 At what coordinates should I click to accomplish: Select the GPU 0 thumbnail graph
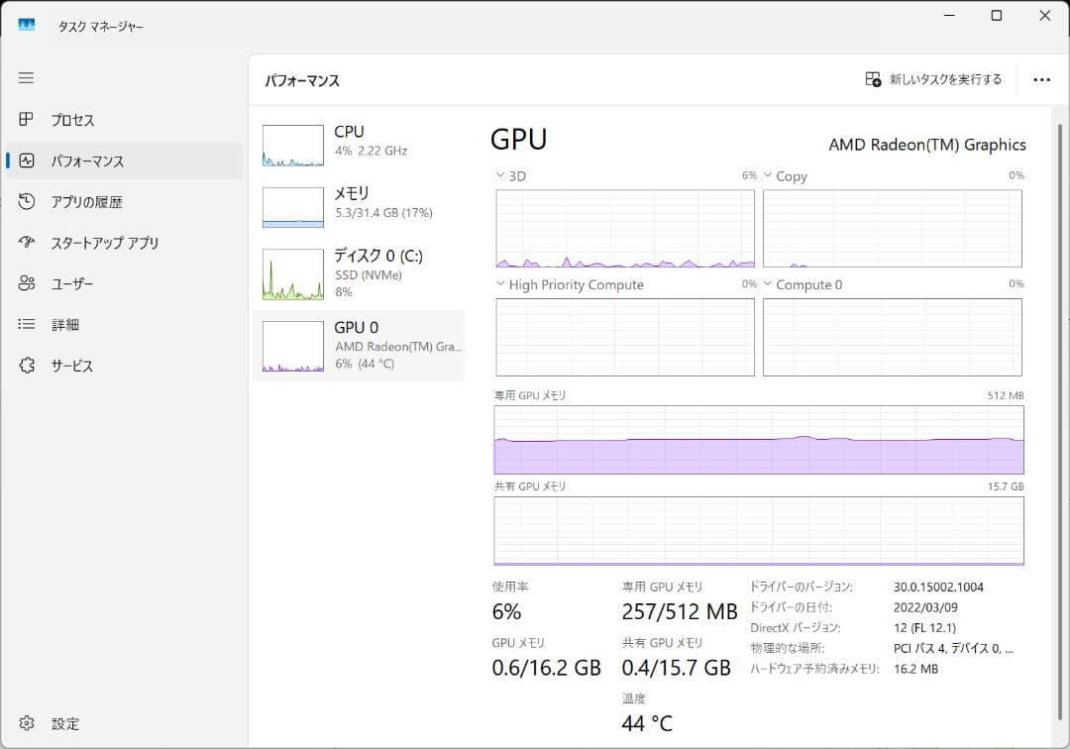point(293,347)
